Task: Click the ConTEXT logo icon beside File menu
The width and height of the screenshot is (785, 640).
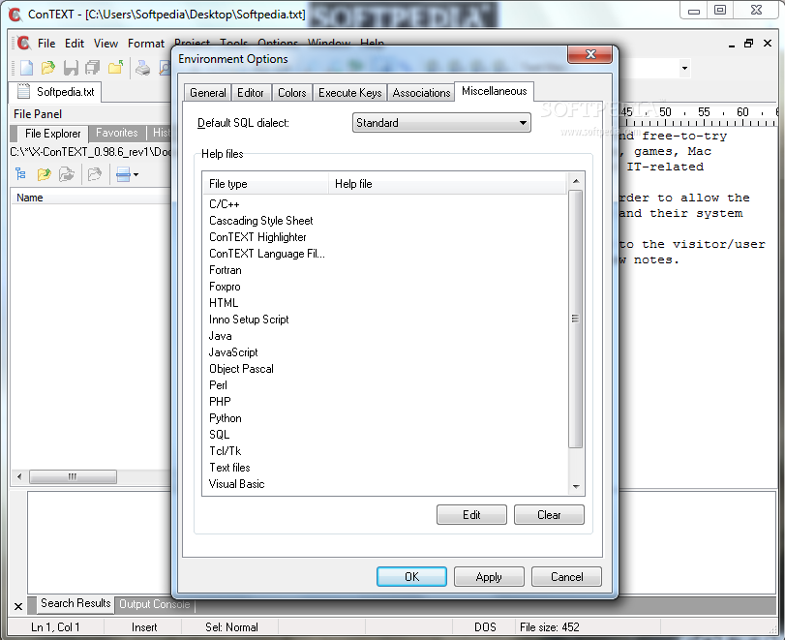Action: tap(23, 44)
